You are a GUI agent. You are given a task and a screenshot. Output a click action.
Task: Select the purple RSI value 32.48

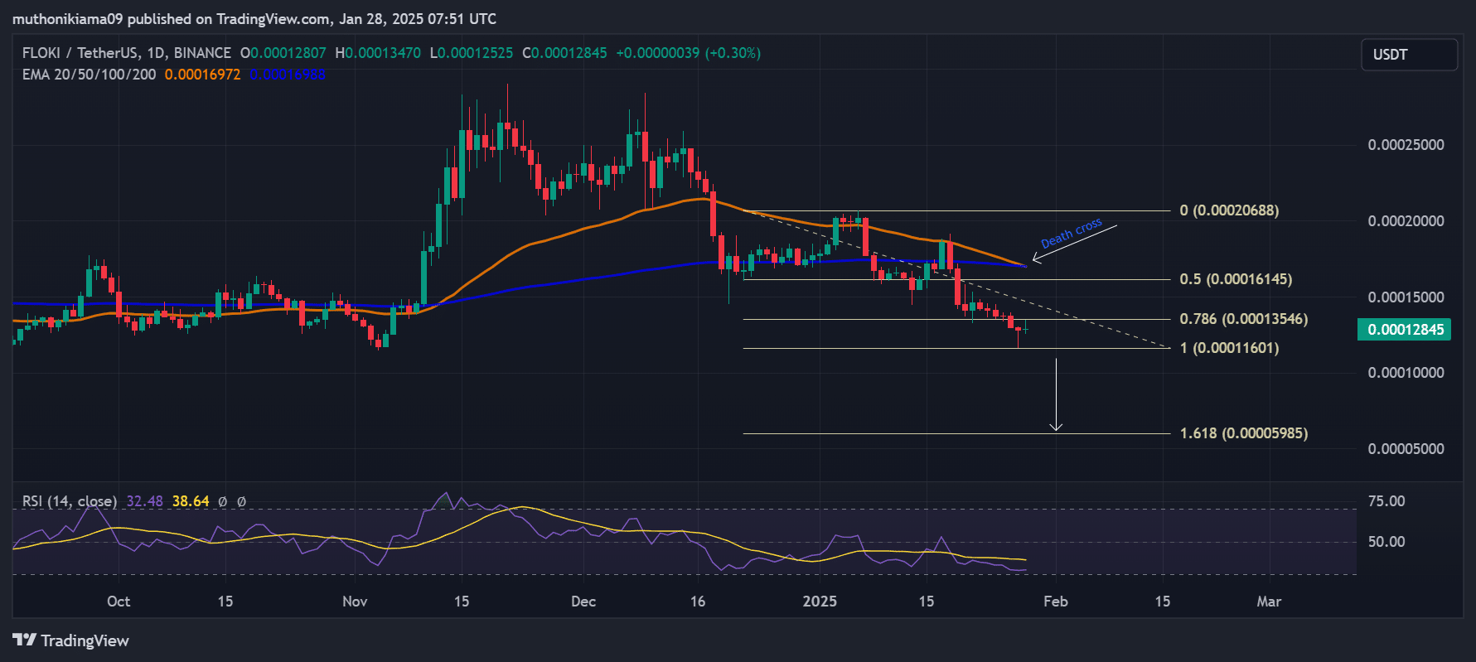[144, 501]
